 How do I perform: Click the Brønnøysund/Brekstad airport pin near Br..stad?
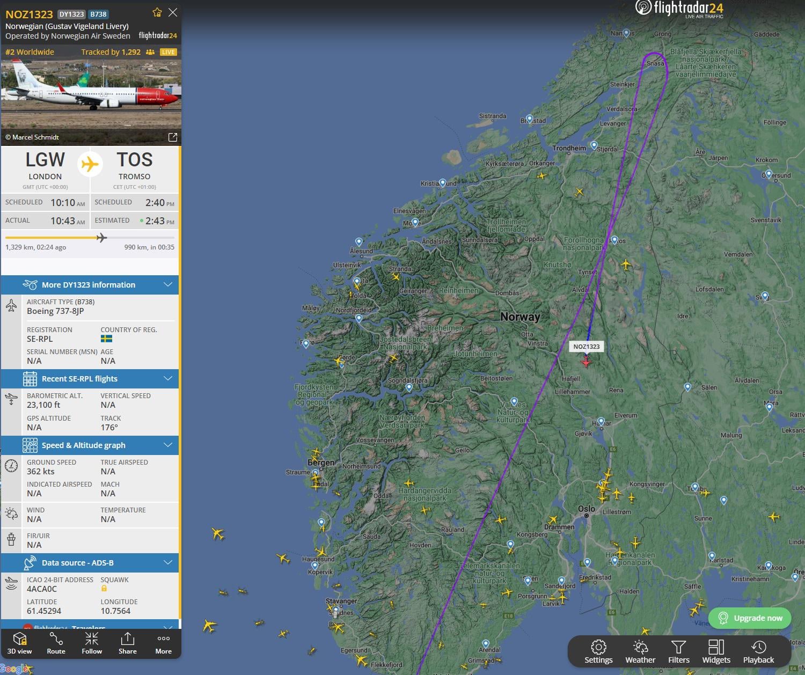tap(530, 119)
